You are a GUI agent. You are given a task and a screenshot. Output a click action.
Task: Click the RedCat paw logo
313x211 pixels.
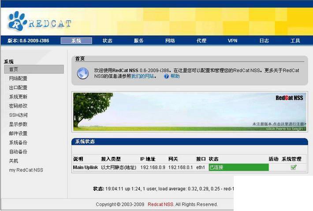pos(18,21)
